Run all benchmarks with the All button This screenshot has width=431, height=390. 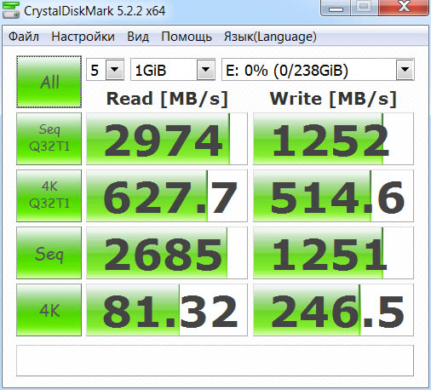click(x=49, y=82)
